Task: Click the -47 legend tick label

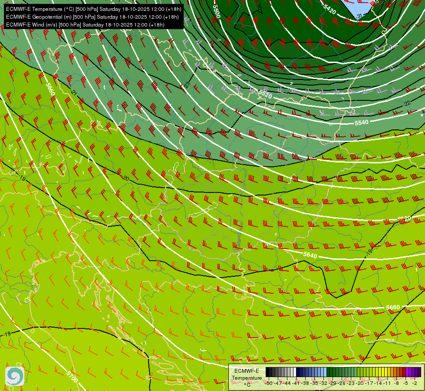Action: (x=278, y=384)
